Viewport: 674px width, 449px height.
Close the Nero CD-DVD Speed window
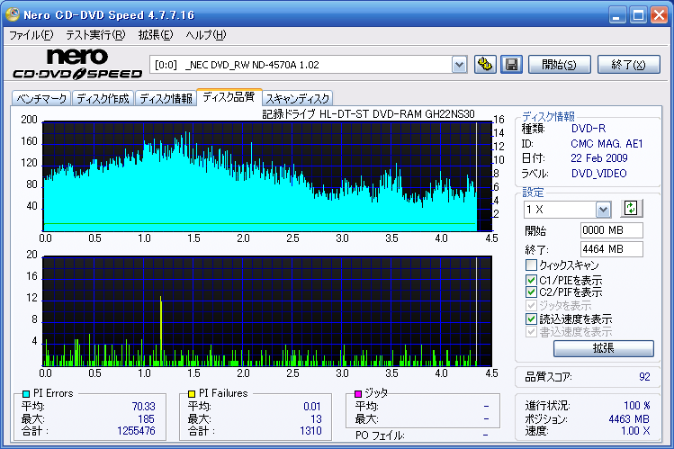[x=659, y=15]
